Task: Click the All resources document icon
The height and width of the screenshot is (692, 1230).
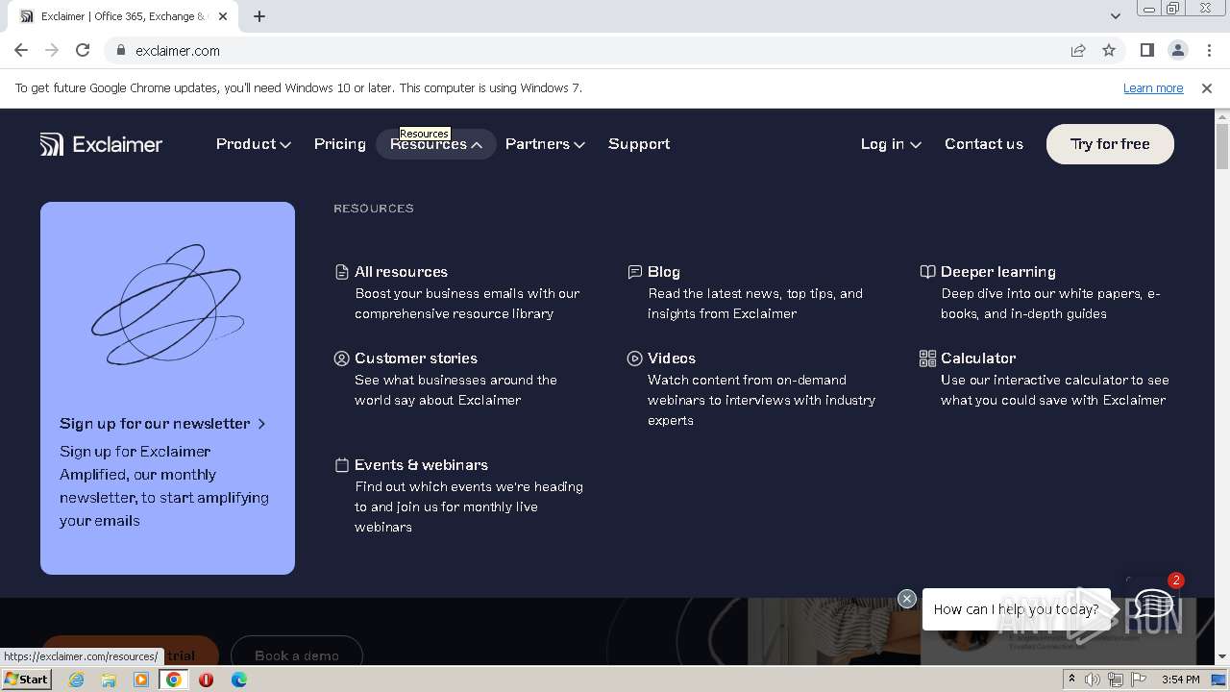Action: [x=341, y=272]
